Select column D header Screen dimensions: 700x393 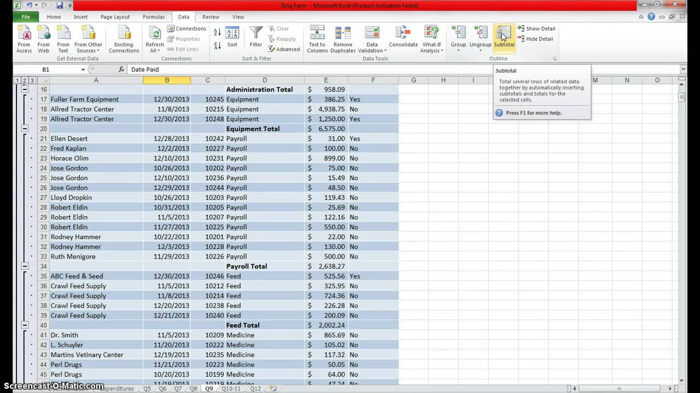coord(265,80)
